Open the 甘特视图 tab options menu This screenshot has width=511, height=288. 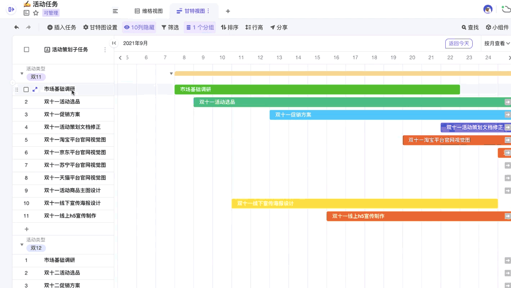coord(208,11)
